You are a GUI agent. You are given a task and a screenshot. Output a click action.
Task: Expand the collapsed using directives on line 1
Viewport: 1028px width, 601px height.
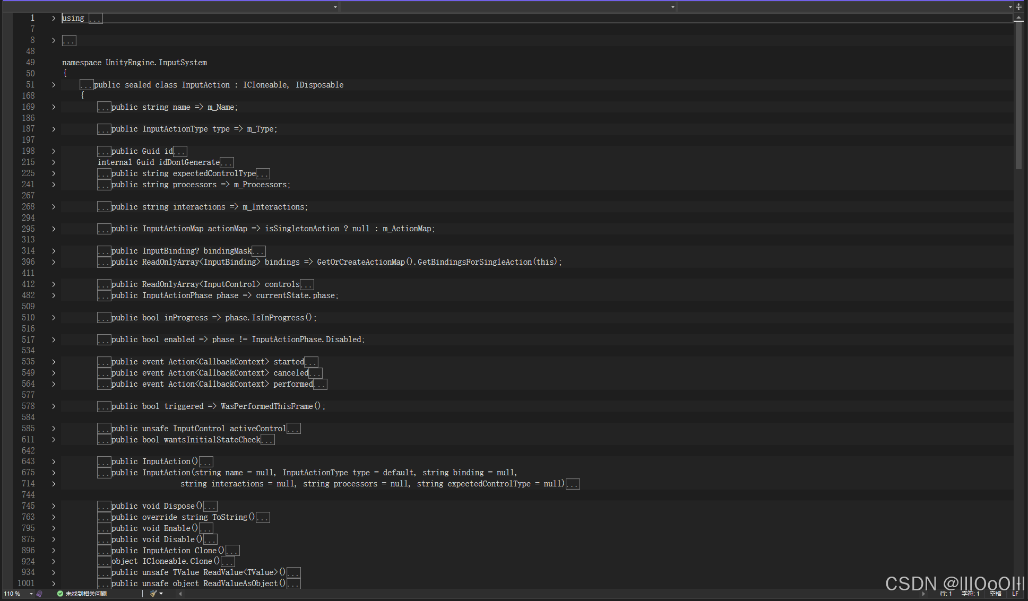pyautogui.click(x=54, y=18)
